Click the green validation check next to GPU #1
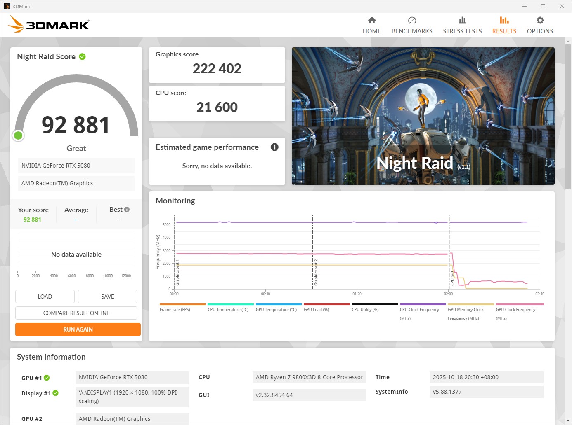 (x=47, y=378)
